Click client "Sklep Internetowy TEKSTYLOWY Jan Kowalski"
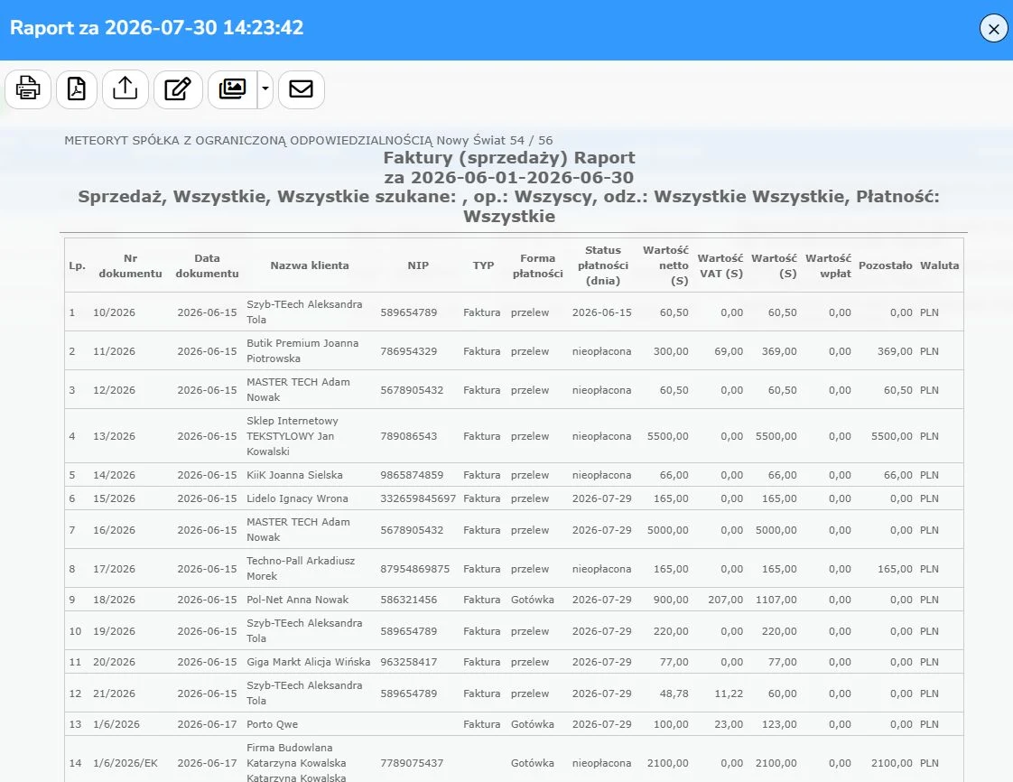 (293, 436)
